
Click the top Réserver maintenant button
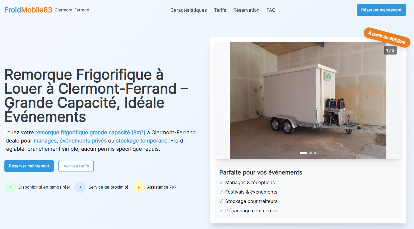tap(381, 10)
